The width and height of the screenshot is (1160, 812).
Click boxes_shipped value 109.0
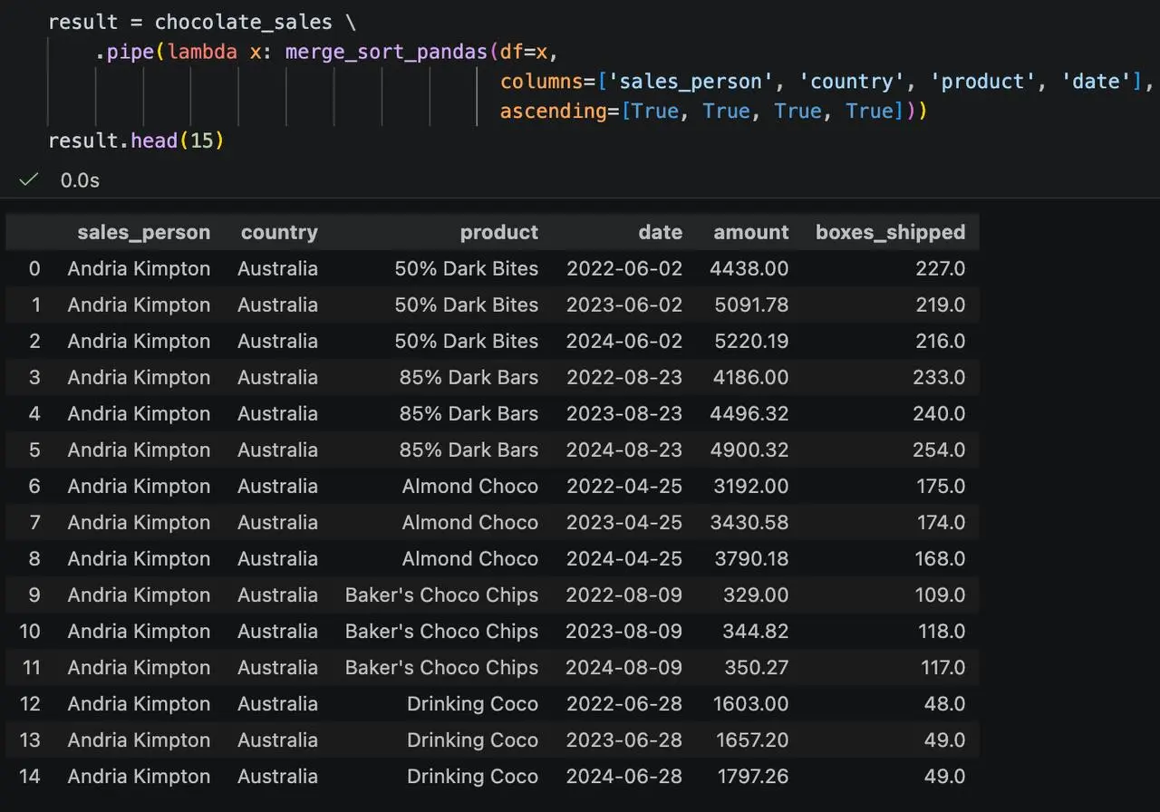(x=941, y=594)
